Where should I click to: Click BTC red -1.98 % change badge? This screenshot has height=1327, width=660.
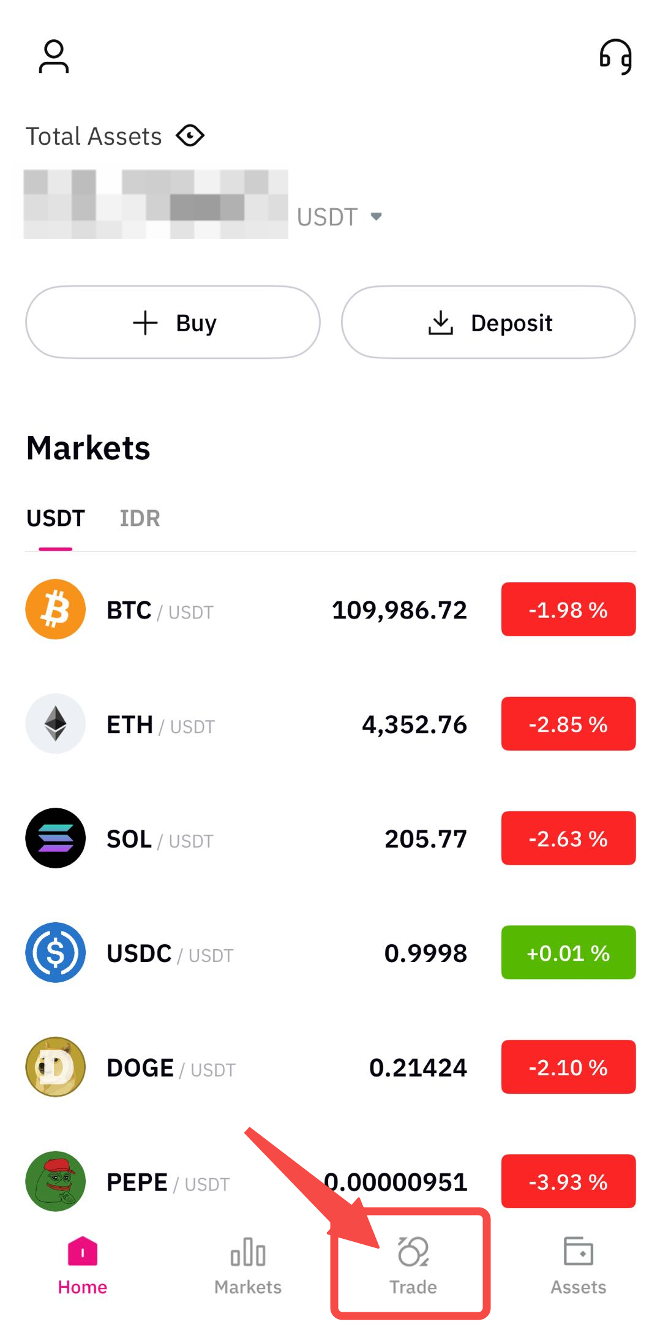coord(568,609)
